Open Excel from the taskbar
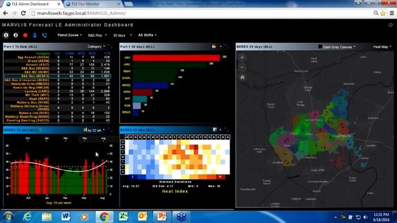The width and height of the screenshot is (397, 223). tap(123, 217)
